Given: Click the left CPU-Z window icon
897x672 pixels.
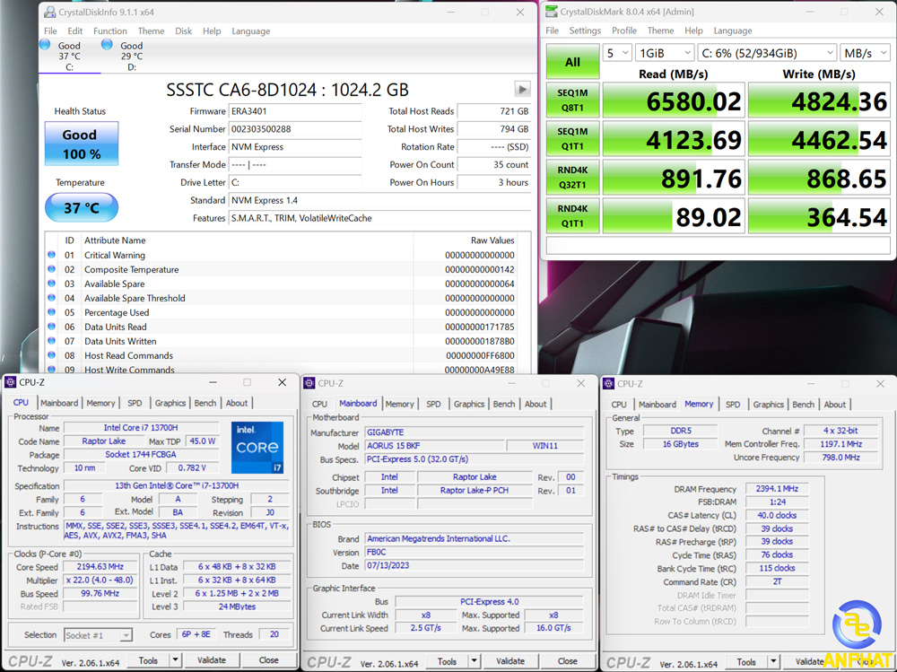Looking at the screenshot, I should (10, 382).
